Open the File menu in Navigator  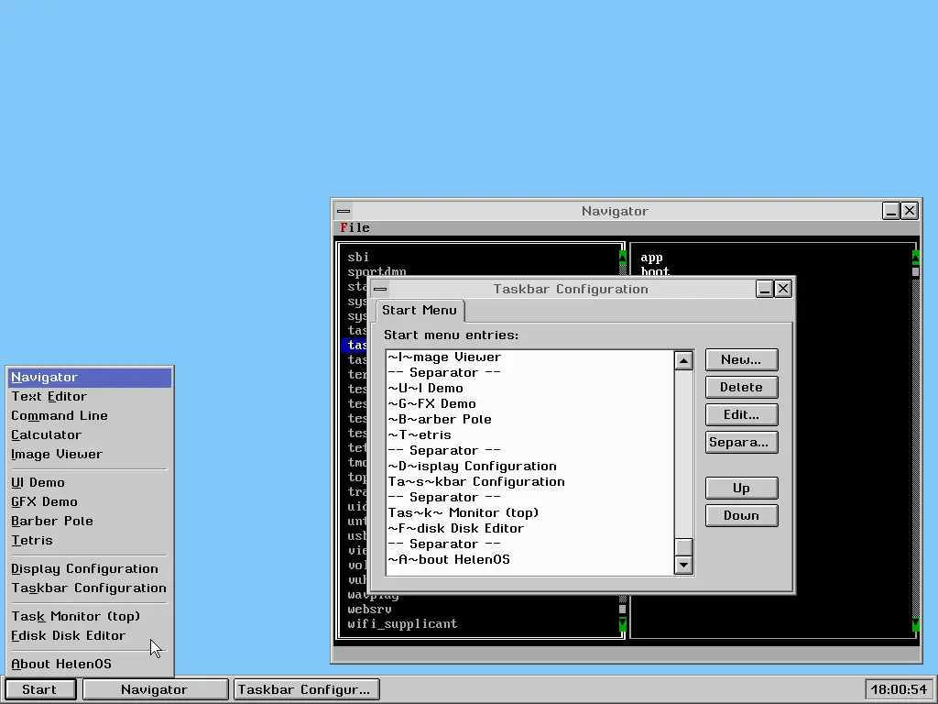(x=354, y=227)
